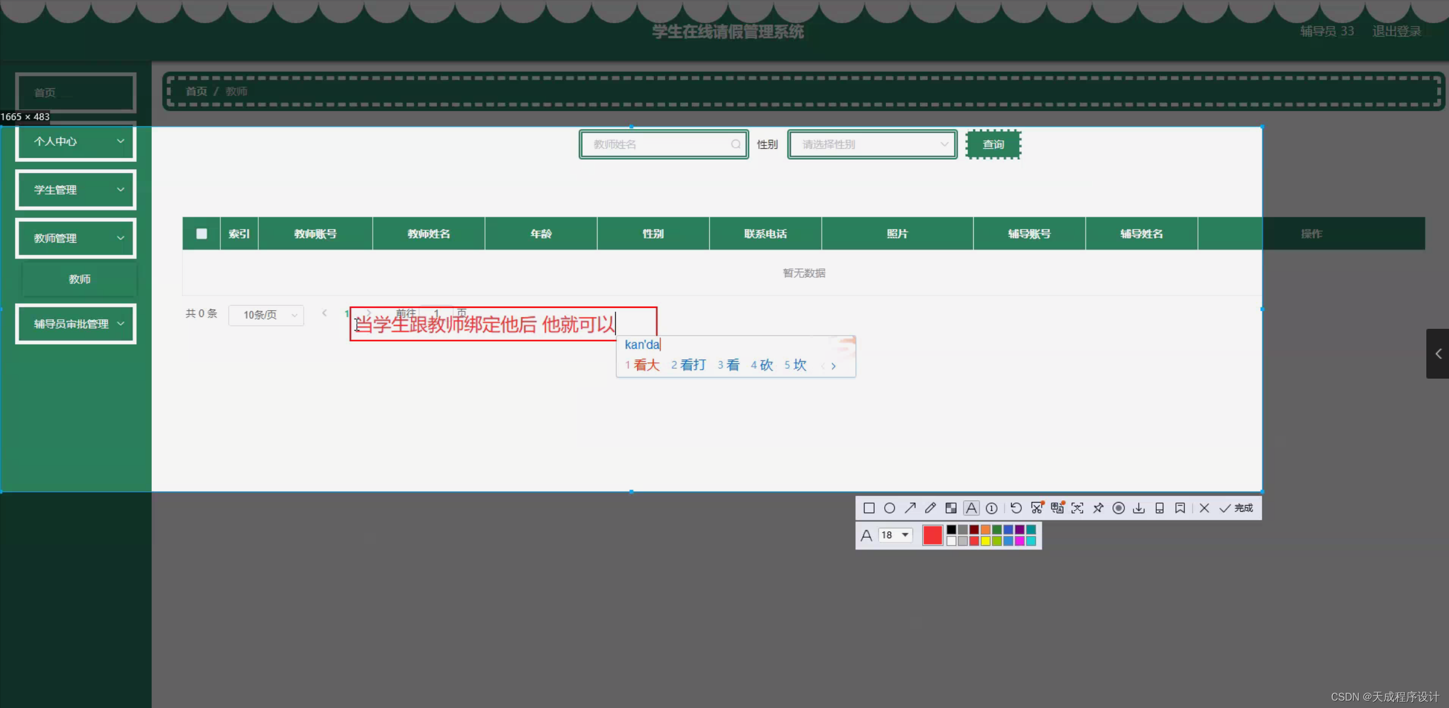Open the 10条/页 page size selector
Screen dimensions: 1449x708
(266, 315)
